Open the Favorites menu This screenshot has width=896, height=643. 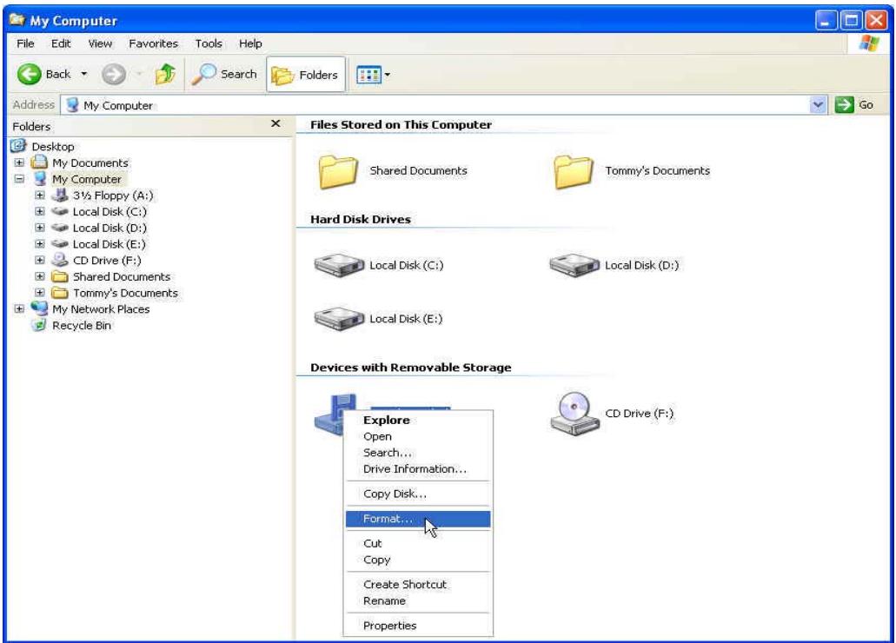coord(153,43)
